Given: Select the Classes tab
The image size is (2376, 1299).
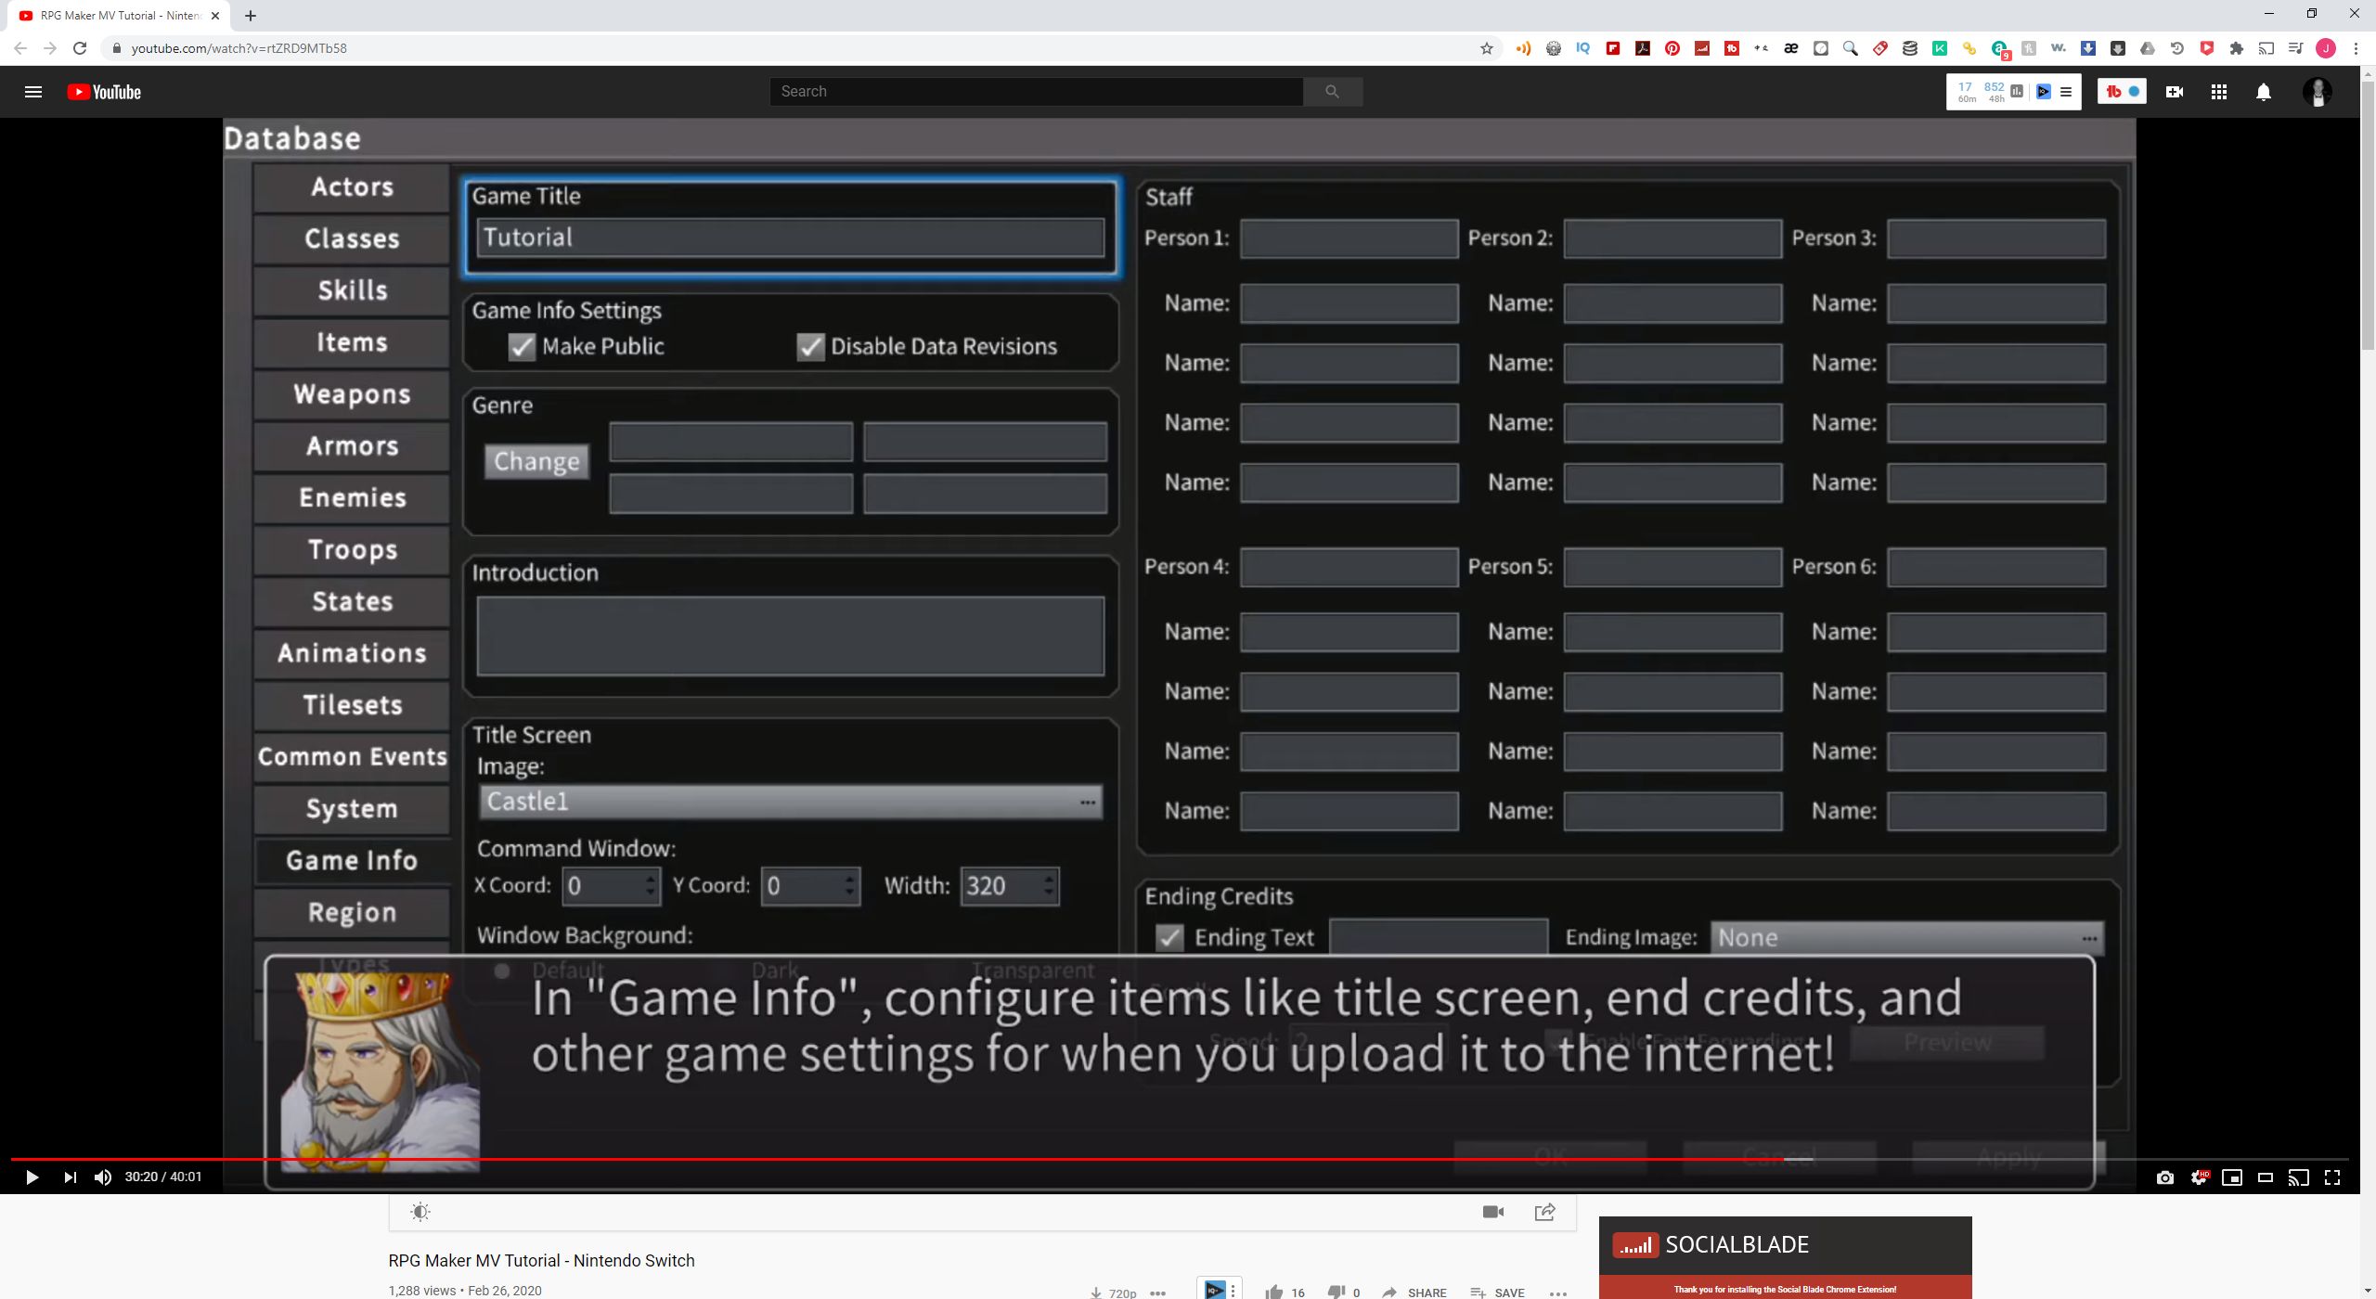Looking at the screenshot, I should click(x=352, y=239).
